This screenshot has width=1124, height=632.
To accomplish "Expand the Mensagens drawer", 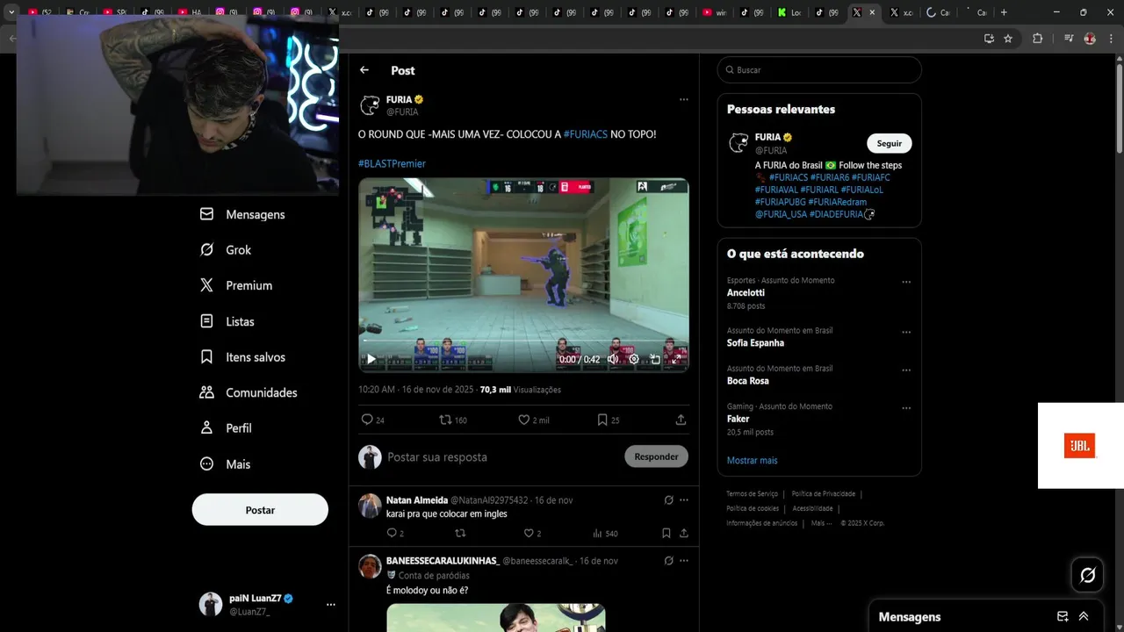I will (1084, 616).
